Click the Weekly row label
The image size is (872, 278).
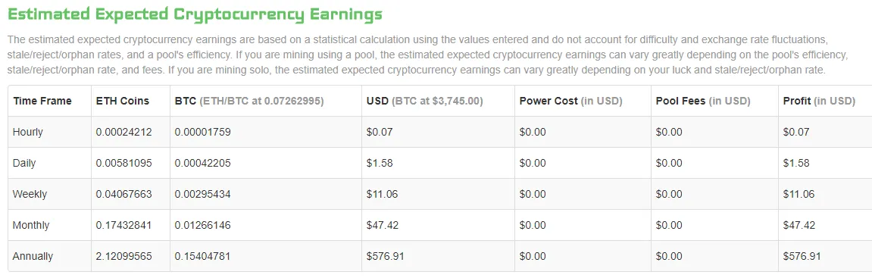coord(30,195)
